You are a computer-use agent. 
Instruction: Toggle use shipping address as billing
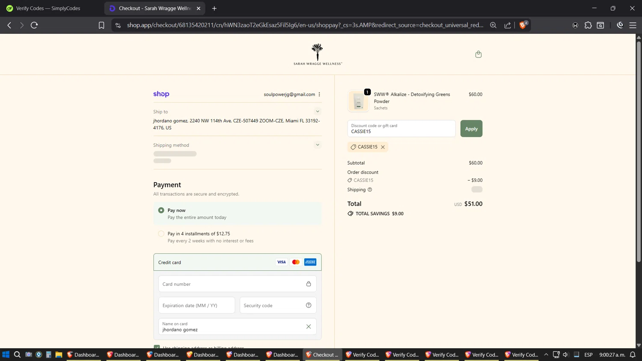(157, 347)
